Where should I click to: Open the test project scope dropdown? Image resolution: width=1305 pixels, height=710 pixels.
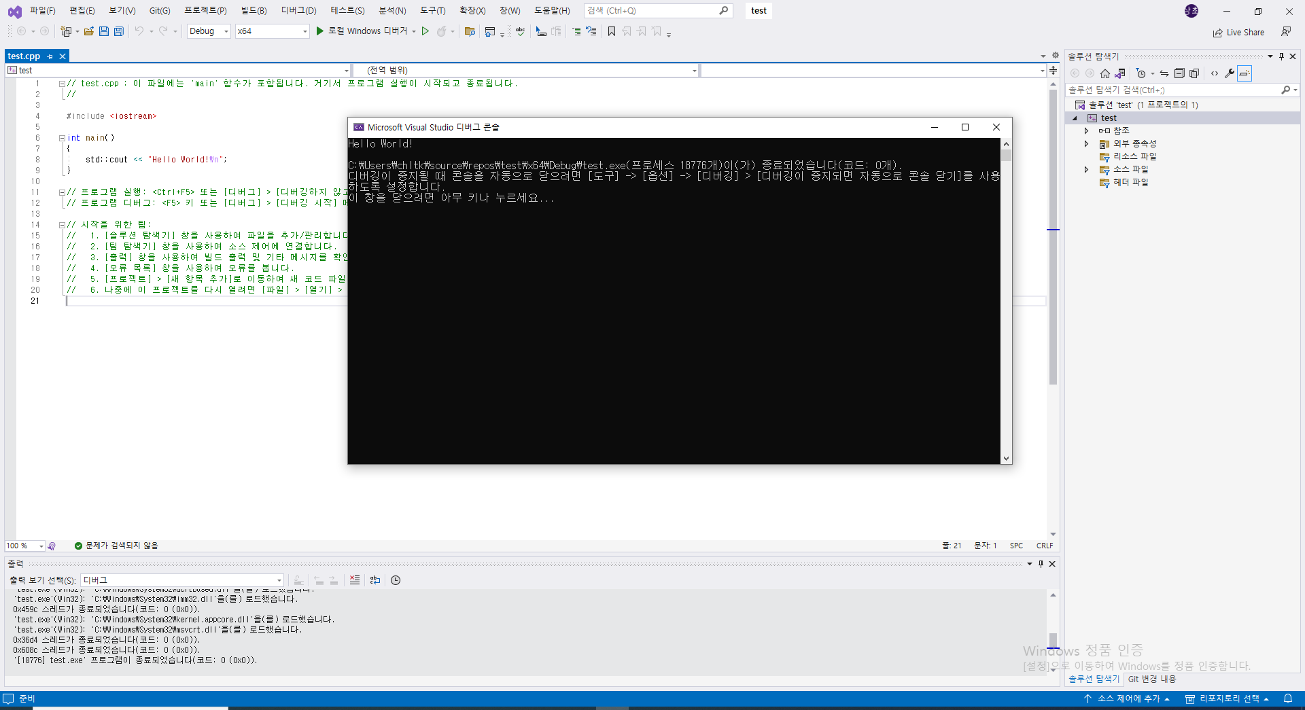point(178,71)
